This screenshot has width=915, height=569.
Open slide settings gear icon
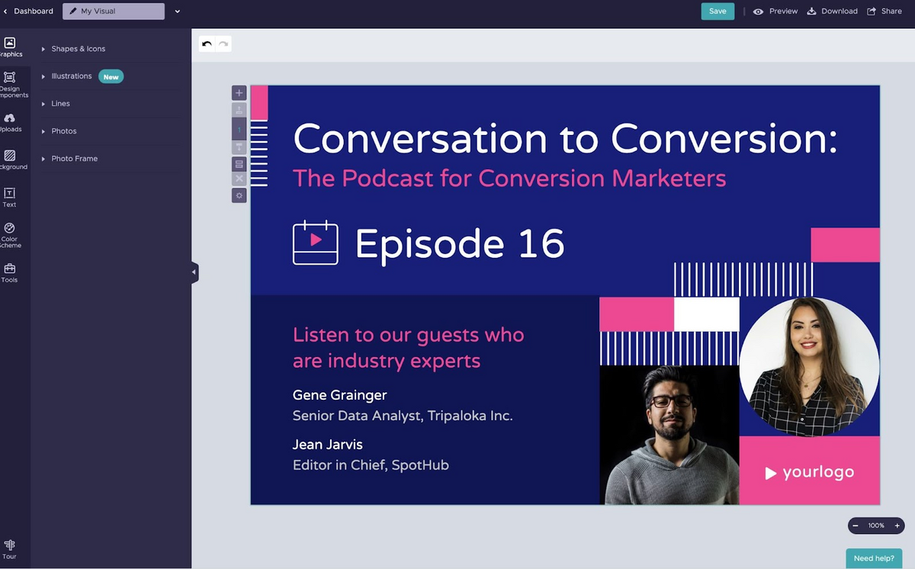coord(239,195)
